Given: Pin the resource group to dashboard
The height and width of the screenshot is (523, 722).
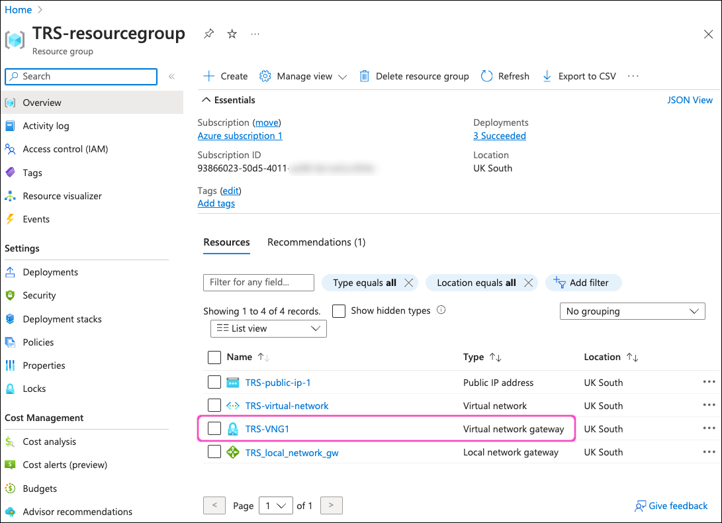Looking at the screenshot, I should click(x=208, y=34).
